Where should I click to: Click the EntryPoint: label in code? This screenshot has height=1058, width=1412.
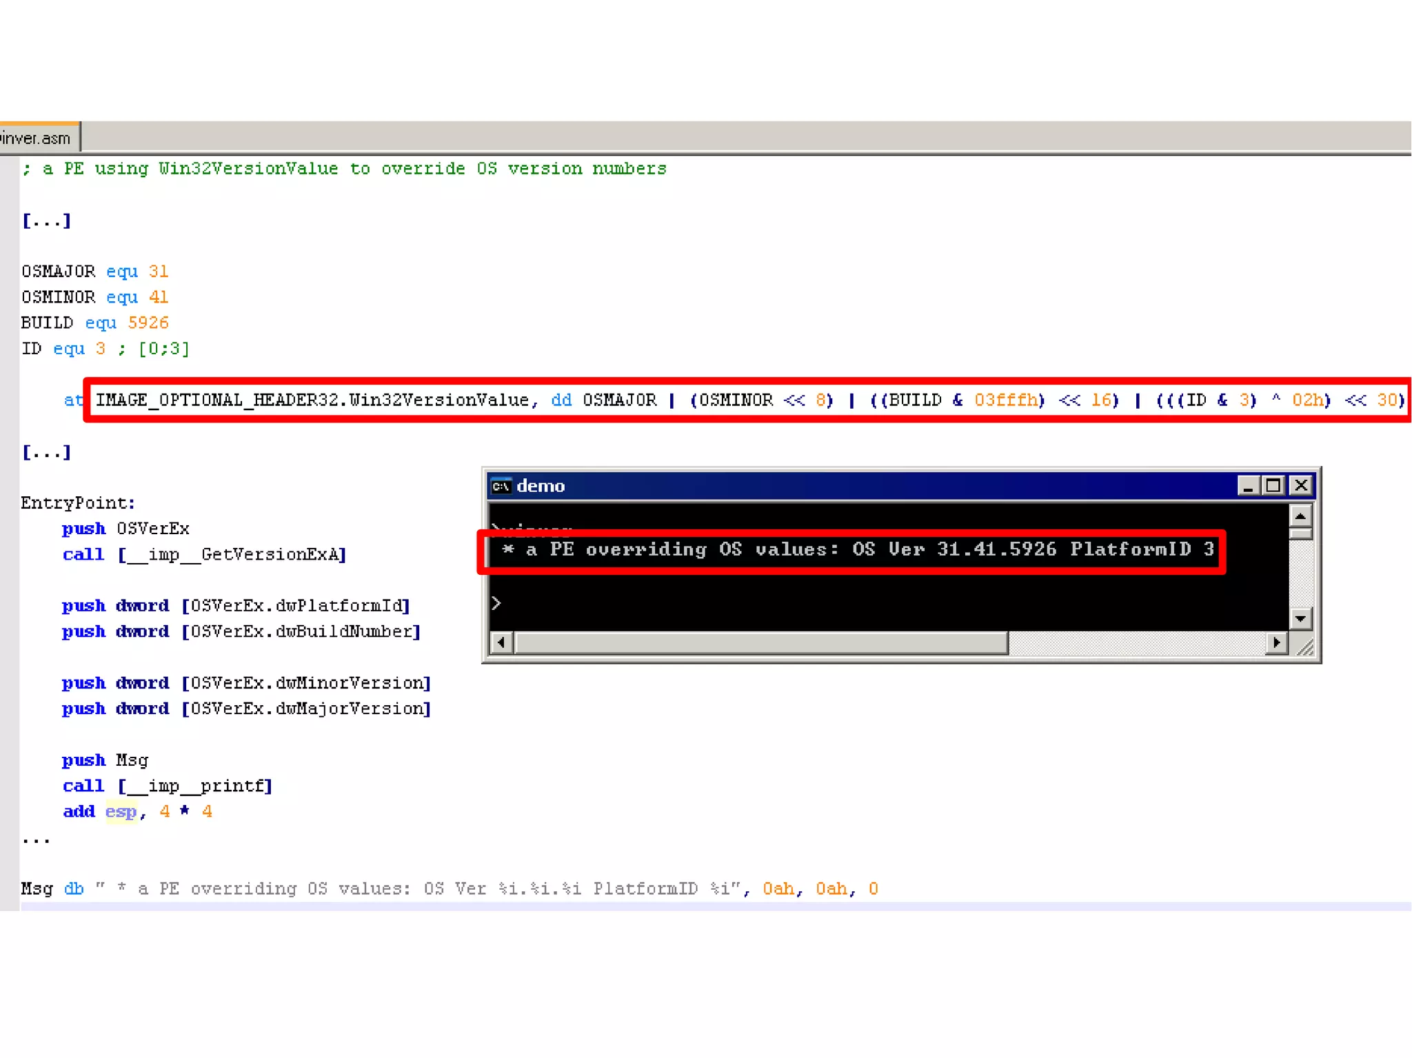coord(78,503)
